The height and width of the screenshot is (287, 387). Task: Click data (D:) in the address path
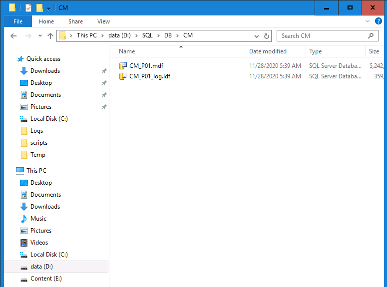tap(119, 35)
